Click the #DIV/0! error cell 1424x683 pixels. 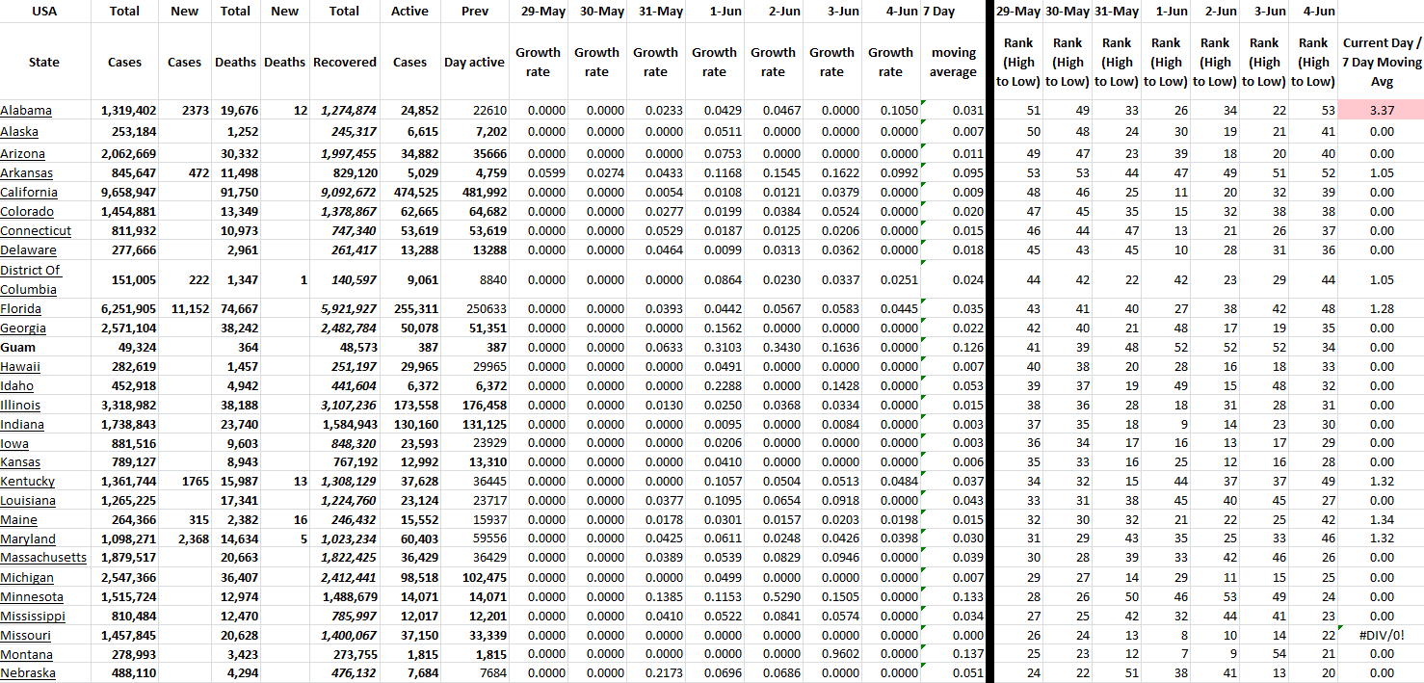[x=1382, y=636]
